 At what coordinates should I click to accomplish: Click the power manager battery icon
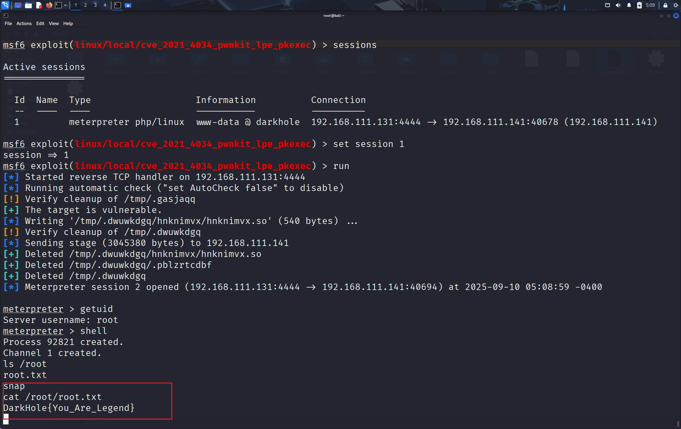(x=639, y=5)
